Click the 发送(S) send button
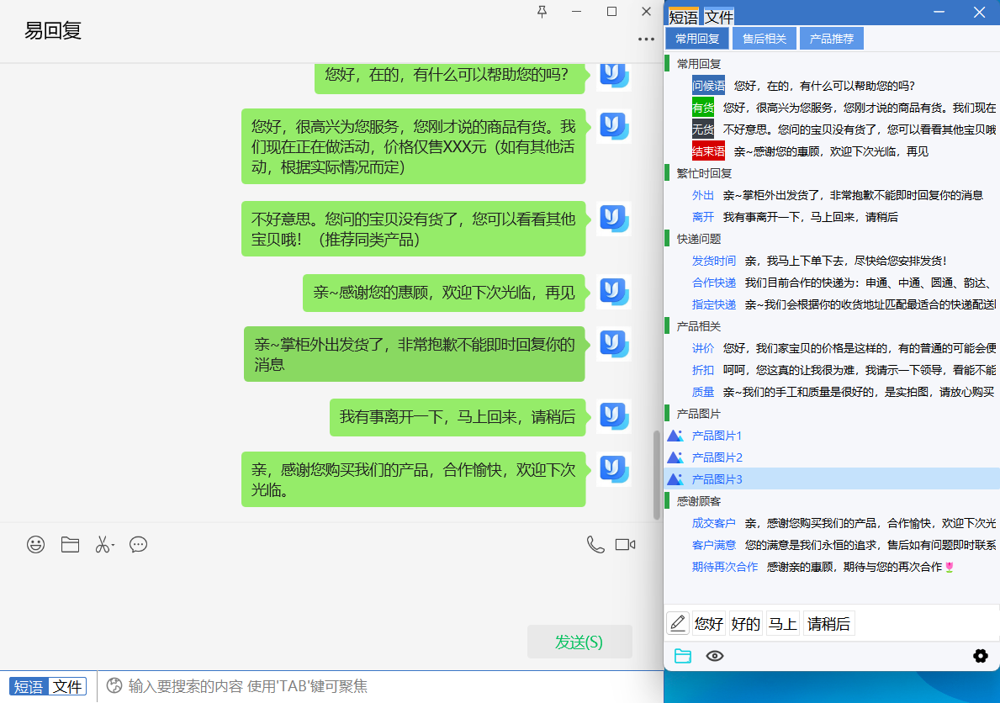The height and width of the screenshot is (703, 1000). [x=579, y=641]
